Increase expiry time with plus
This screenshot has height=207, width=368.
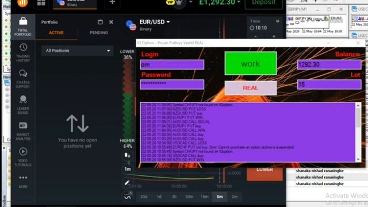tap(274, 36)
